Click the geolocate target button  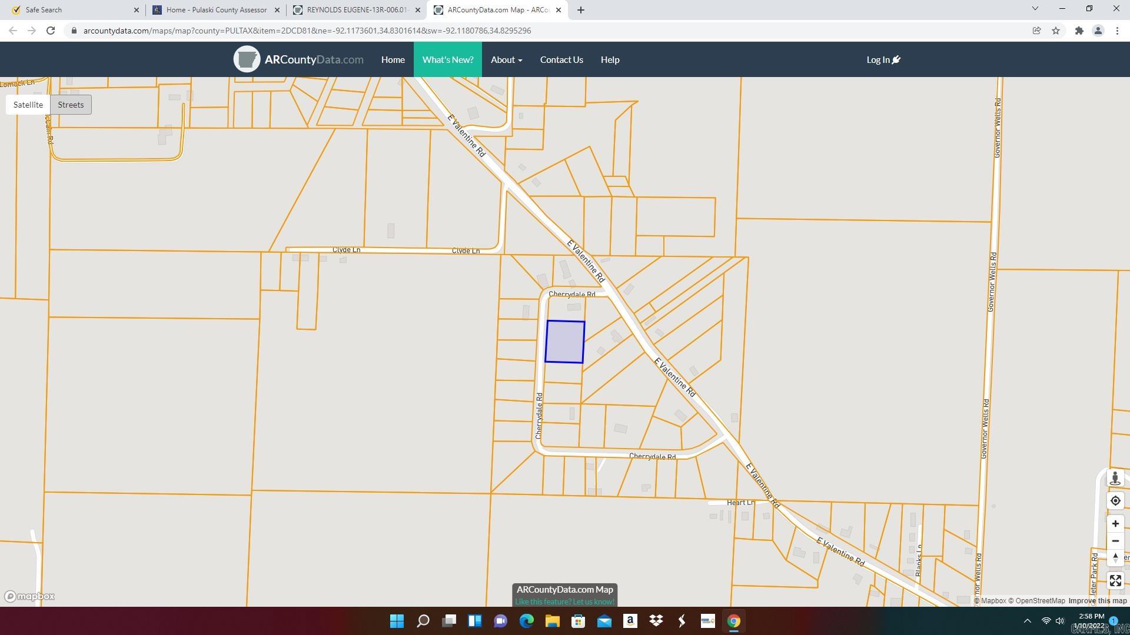coord(1115,501)
